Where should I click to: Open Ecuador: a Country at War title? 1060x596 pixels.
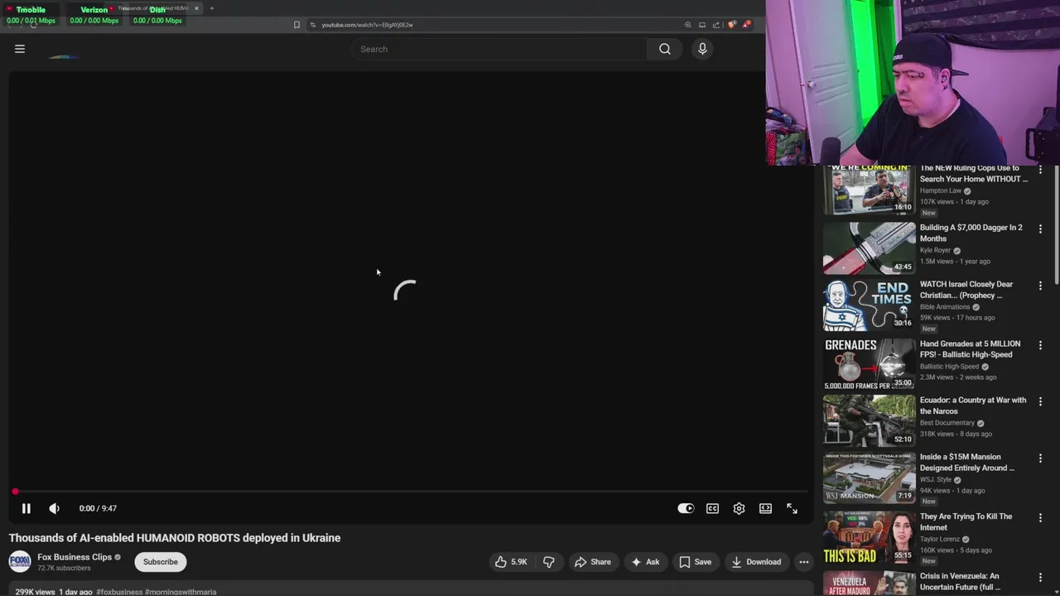click(973, 406)
